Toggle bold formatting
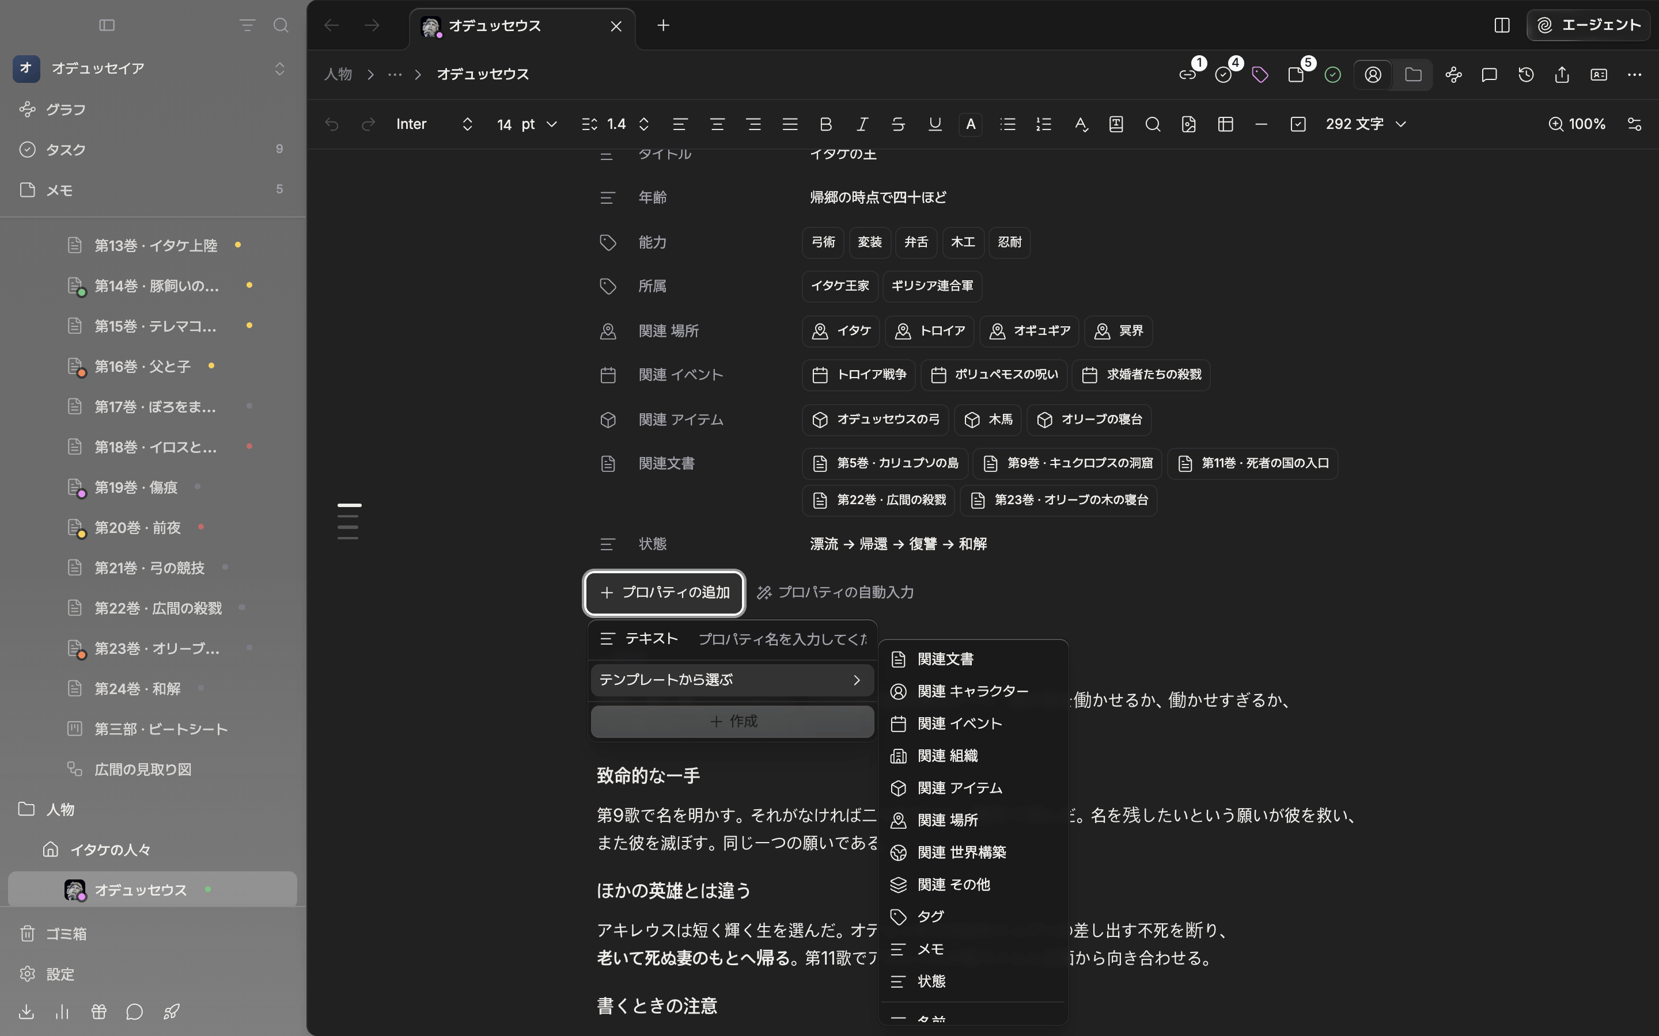 pyautogui.click(x=825, y=124)
